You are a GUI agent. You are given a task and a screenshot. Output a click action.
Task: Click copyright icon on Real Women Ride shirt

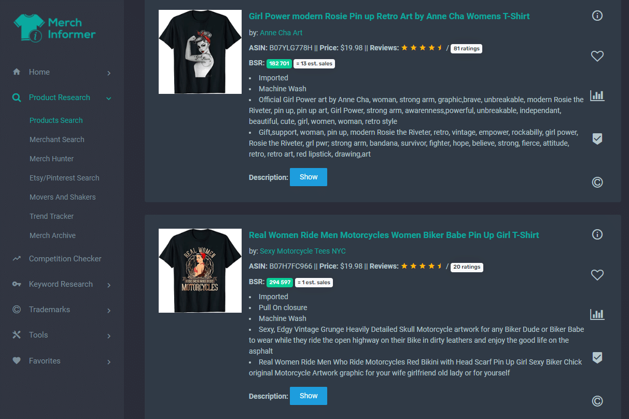597,401
